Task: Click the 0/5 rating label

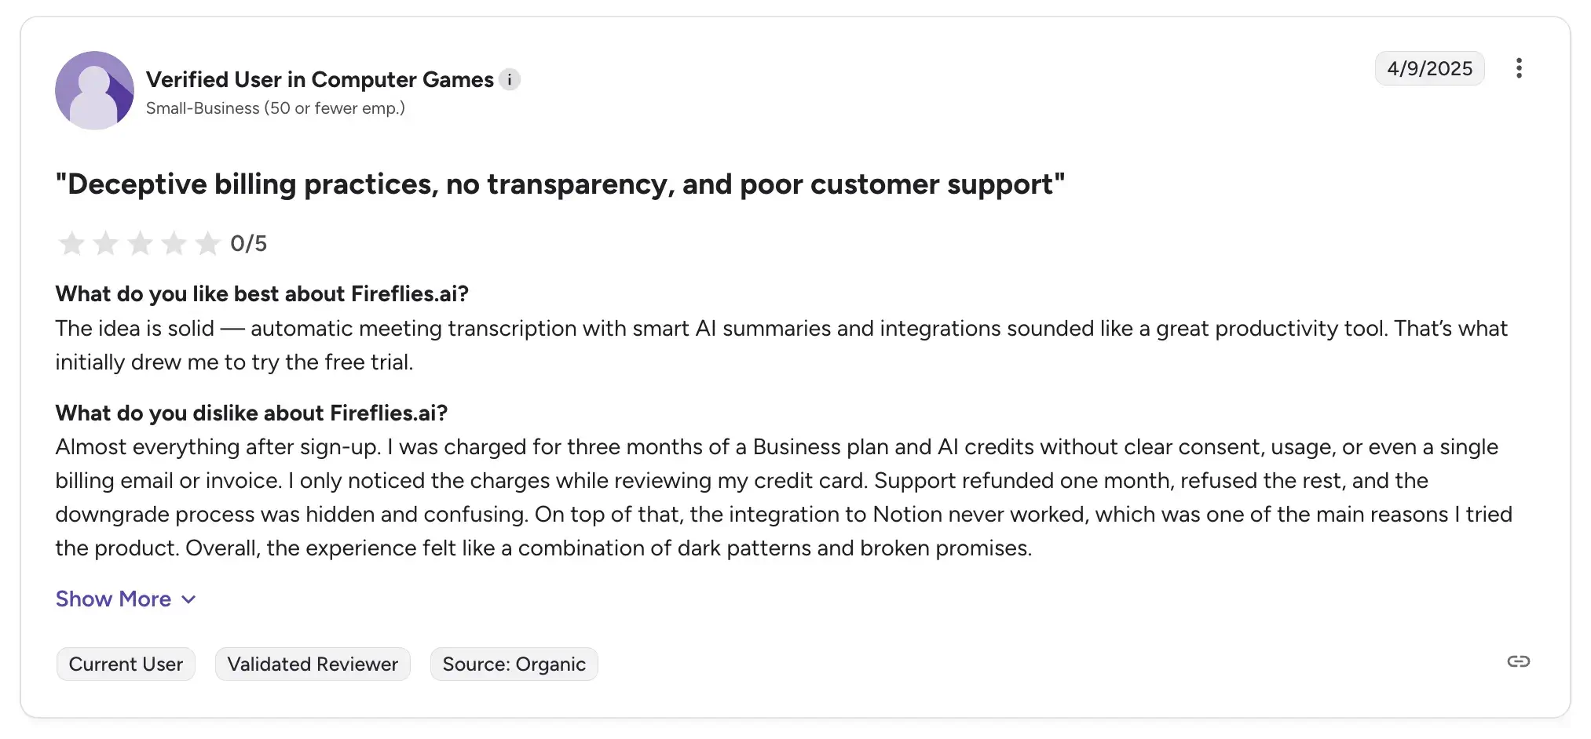Action: [249, 243]
